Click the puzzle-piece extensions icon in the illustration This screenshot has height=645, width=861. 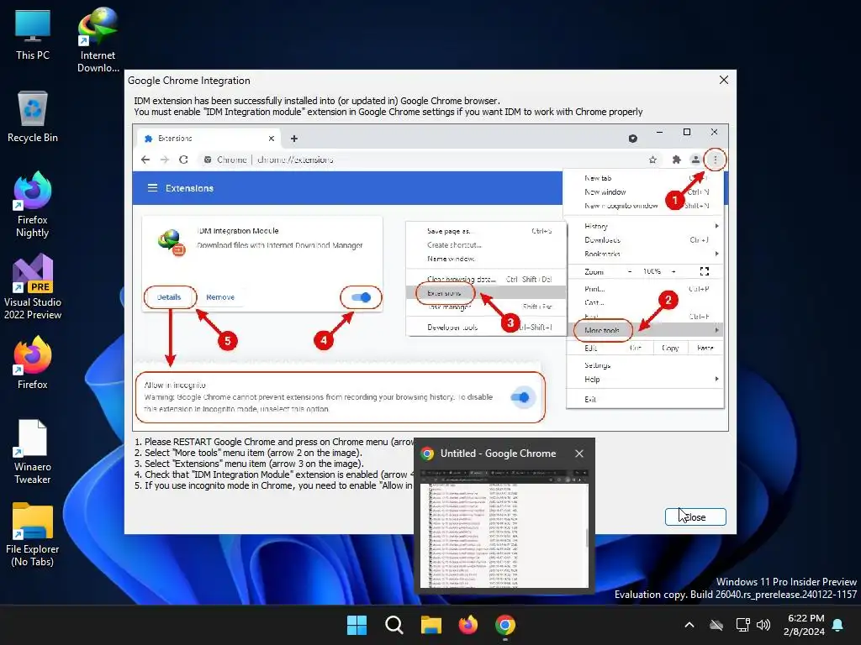[x=677, y=160]
